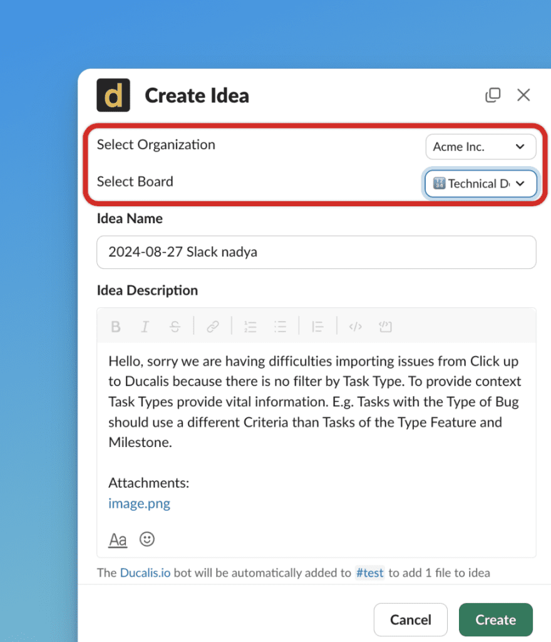The width and height of the screenshot is (551, 642).
Task: Apply italic formatting in description toolbar
Action: (x=145, y=327)
